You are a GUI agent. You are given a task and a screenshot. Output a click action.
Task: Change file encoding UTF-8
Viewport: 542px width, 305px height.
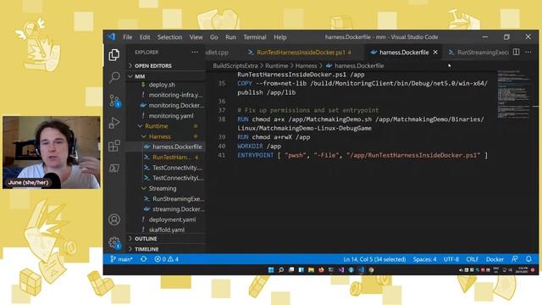[451, 259]
